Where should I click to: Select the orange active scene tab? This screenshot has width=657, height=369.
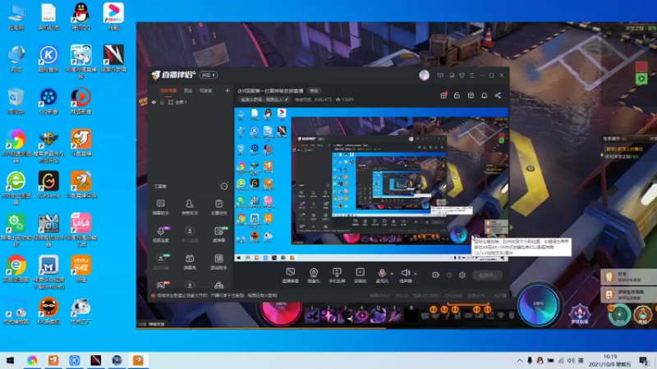[168, 91]
